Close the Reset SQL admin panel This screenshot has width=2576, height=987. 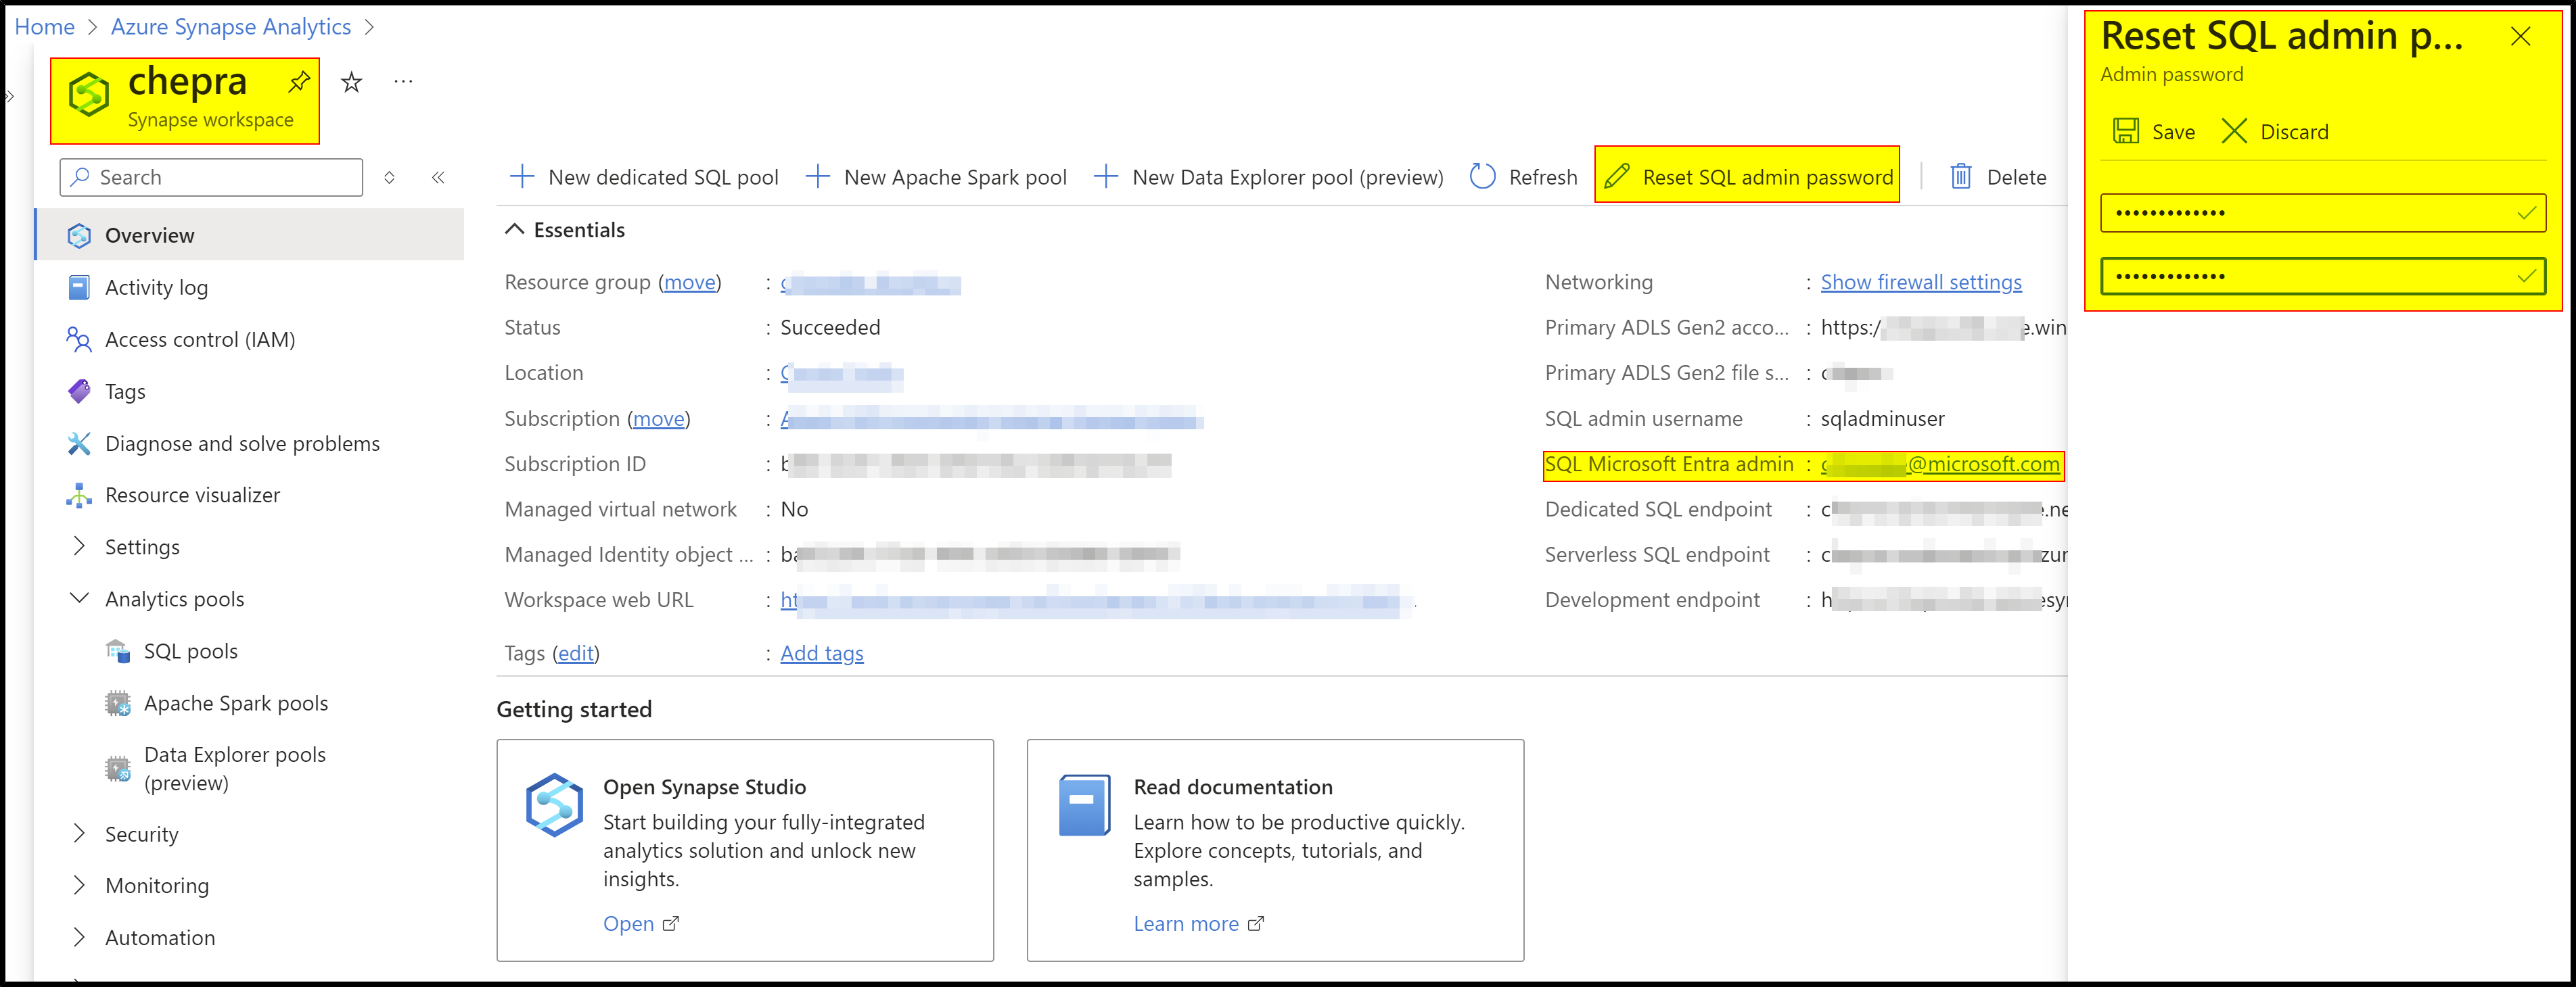tap(2520, 38)
